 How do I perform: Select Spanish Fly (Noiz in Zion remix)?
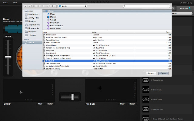(107, 58)
